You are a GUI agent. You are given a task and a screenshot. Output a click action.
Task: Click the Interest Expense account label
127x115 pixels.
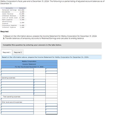9,27
